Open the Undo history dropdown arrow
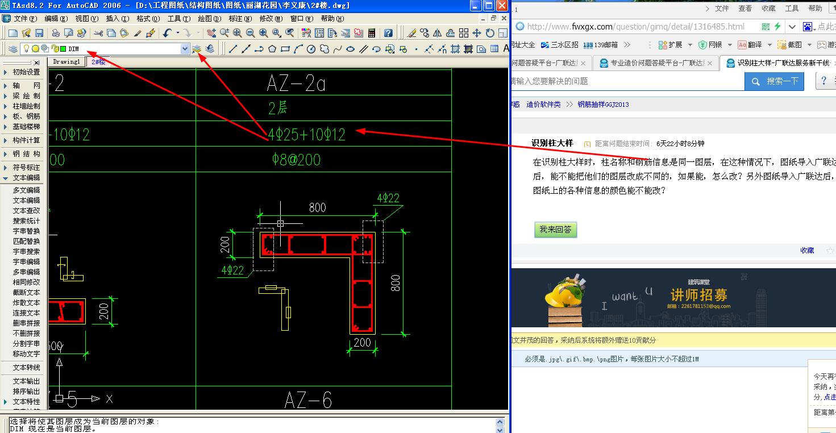836x433 pixels. coord(178,33)
